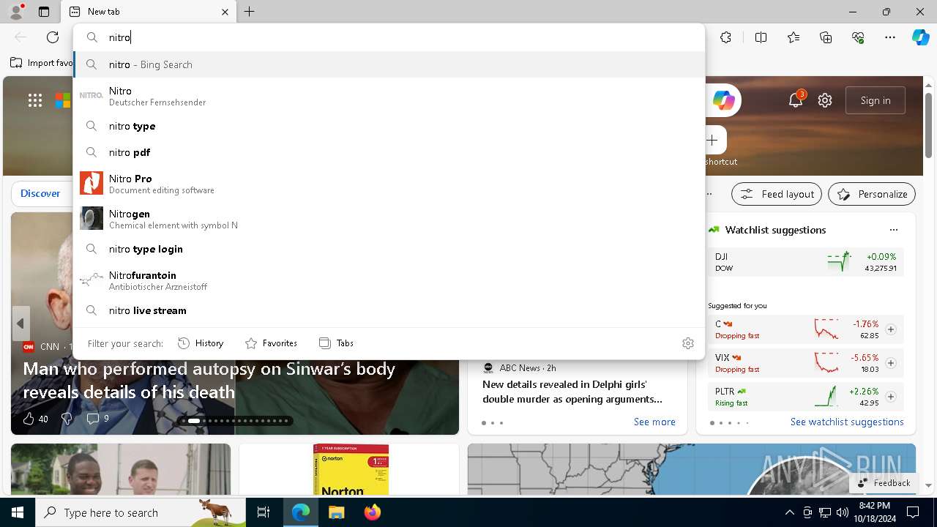Screen dimensions: 937x527
Task: Open the Microsoft apps grid launcher
Action: [35, 100]
